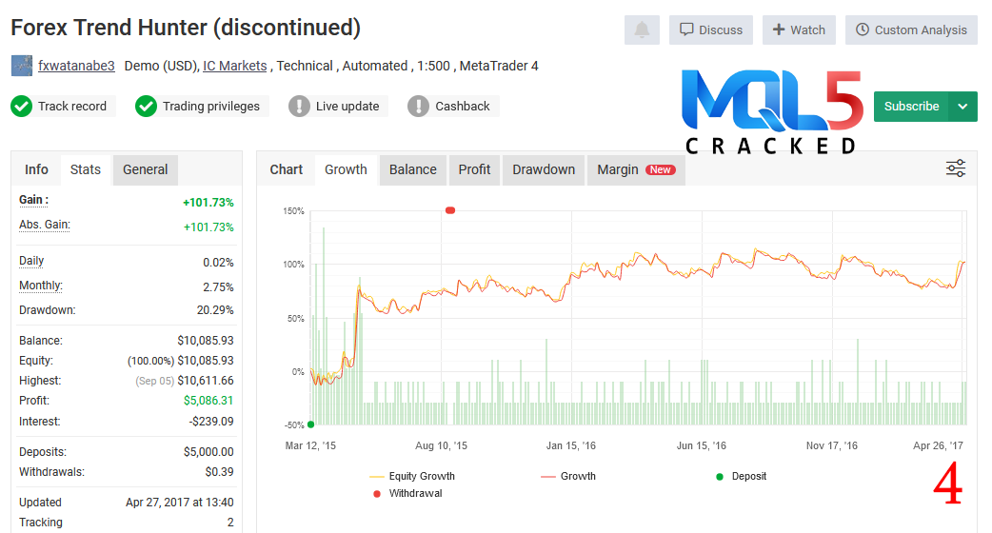Screen dimensions: 992x533
Task: Click the Balance value $10,085.93
Action: [205, 340]
